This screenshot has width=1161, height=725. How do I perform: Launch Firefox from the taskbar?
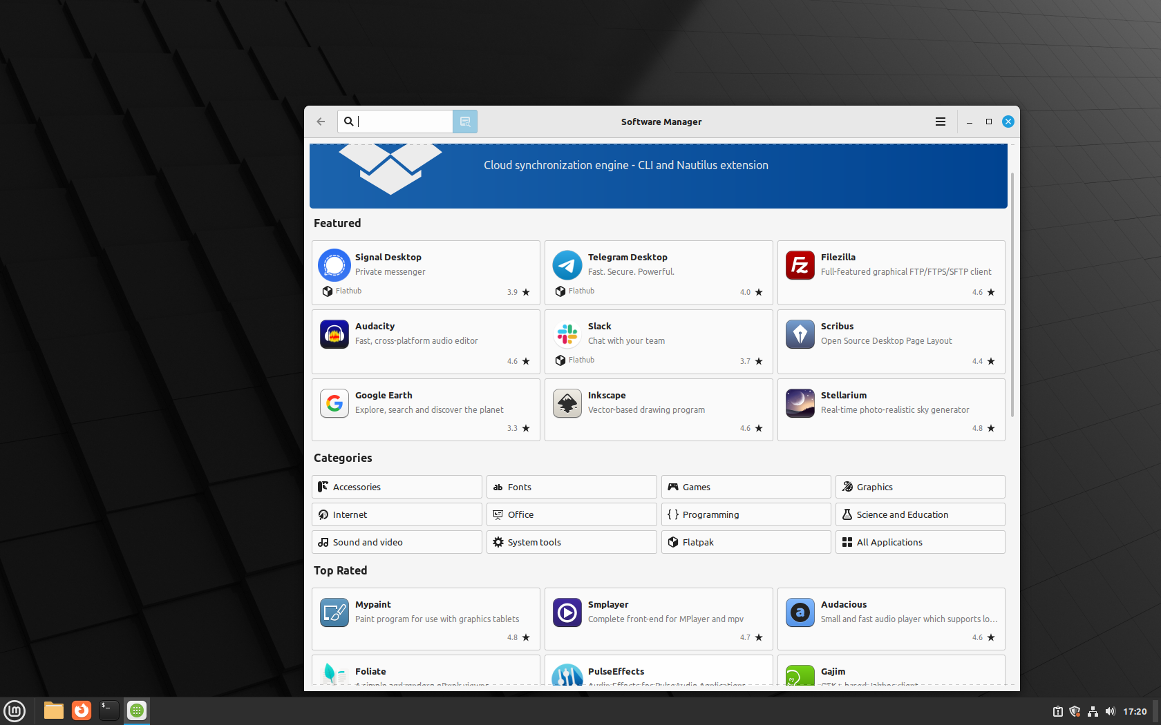(x=82, y=710)
